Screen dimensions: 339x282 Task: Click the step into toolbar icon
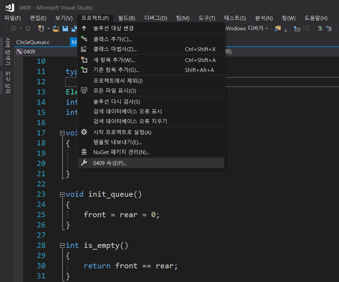pyautogui.click(x=297, y=28)
